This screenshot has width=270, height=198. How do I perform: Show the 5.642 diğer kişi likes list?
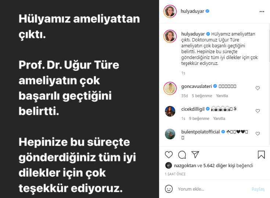tap(217, 165)
